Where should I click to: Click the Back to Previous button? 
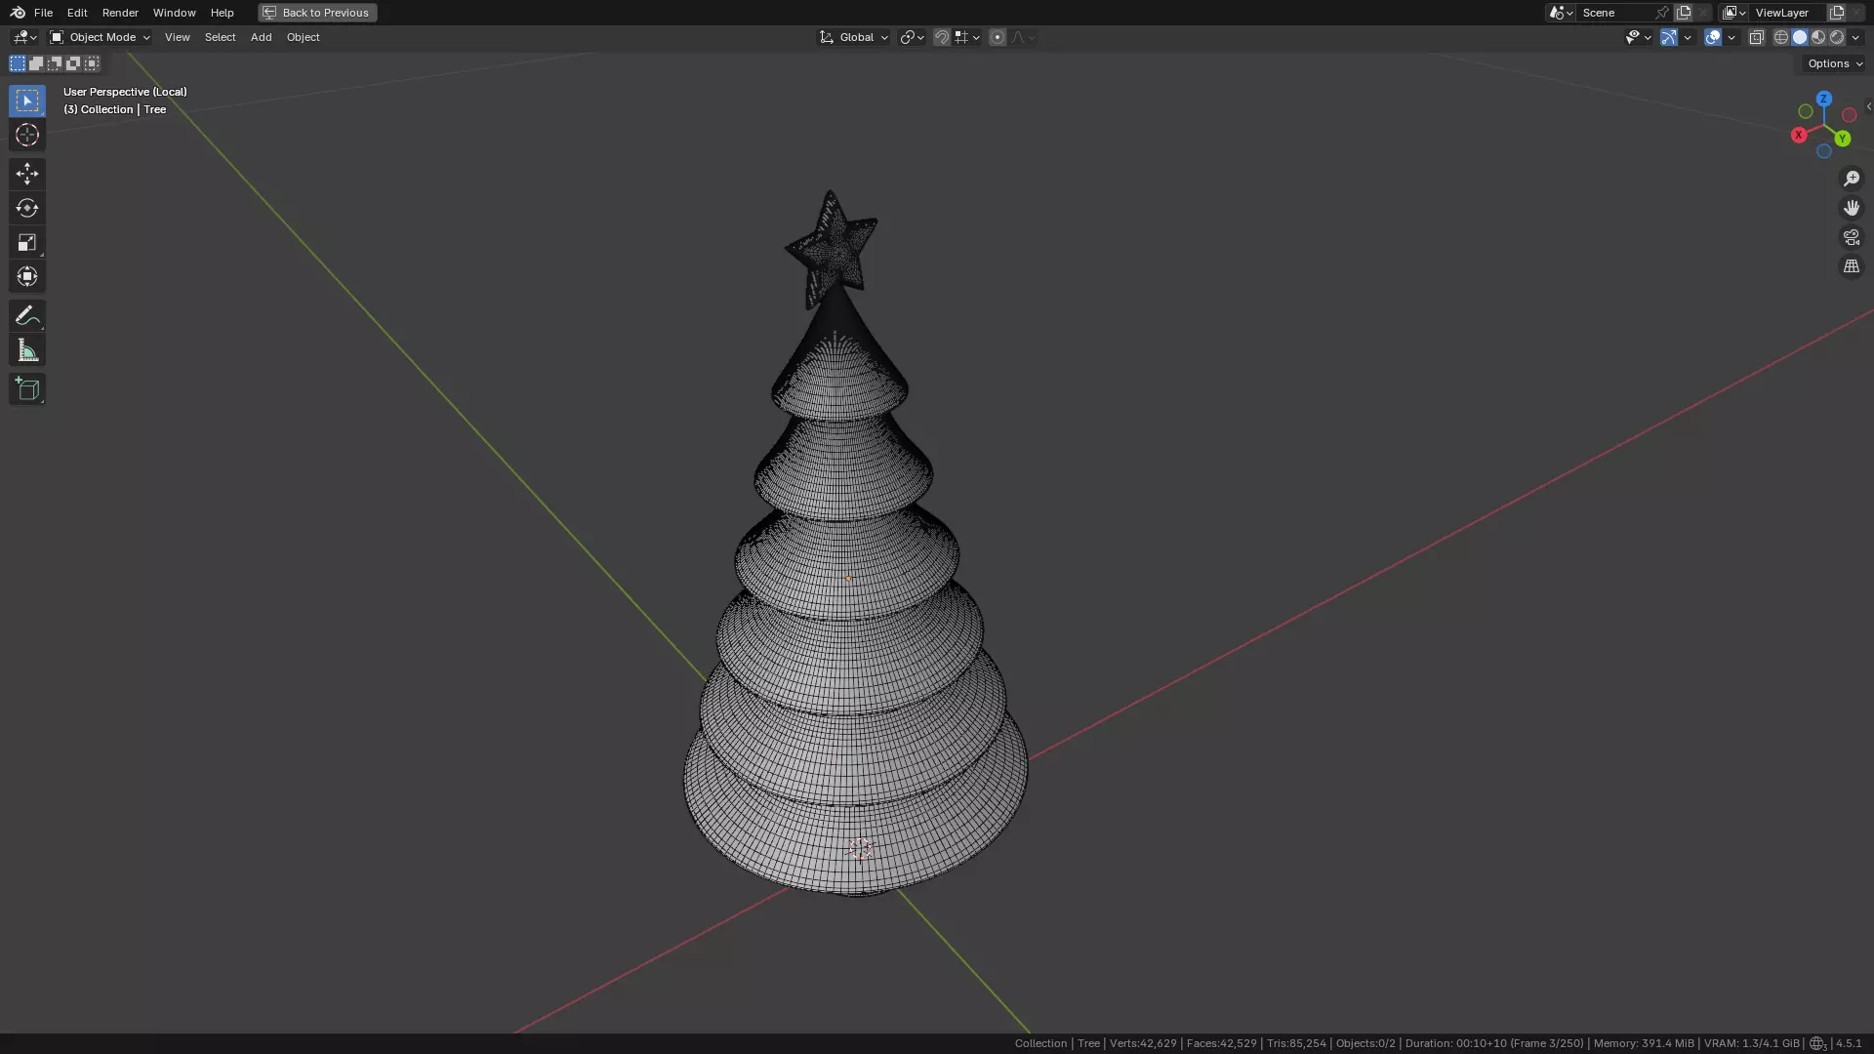(317, 13)
